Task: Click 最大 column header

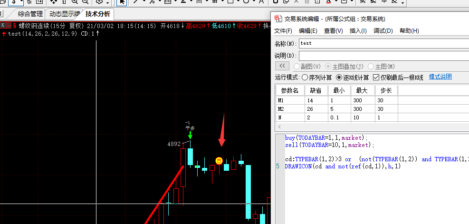Action: pos(363,90)
